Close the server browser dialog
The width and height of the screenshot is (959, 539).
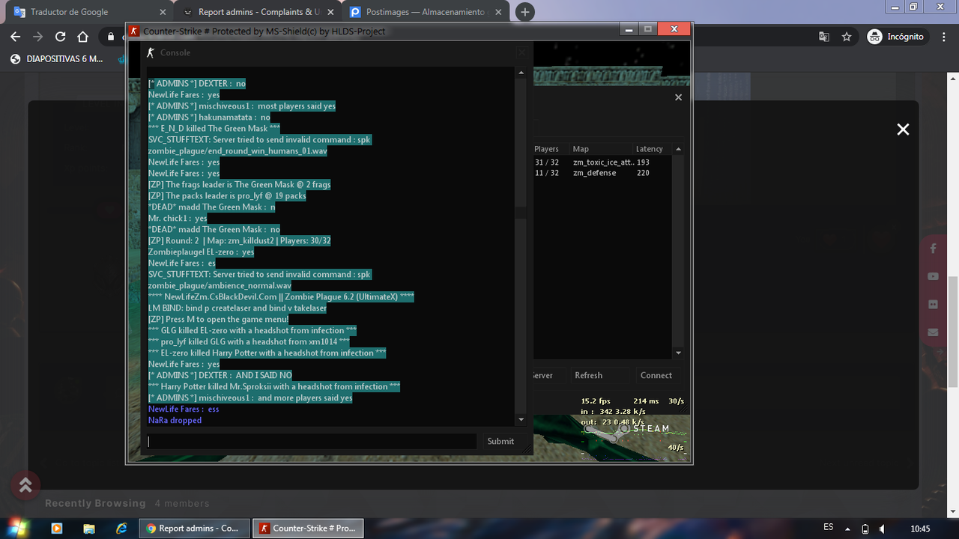tap(678, 97)
